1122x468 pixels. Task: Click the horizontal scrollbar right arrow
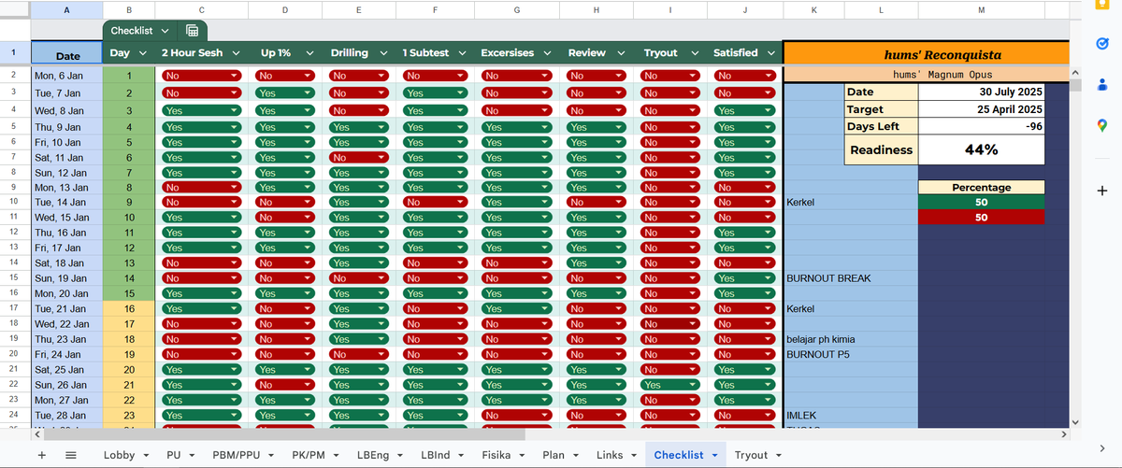pyautogui.click(x=1062, y=434)
